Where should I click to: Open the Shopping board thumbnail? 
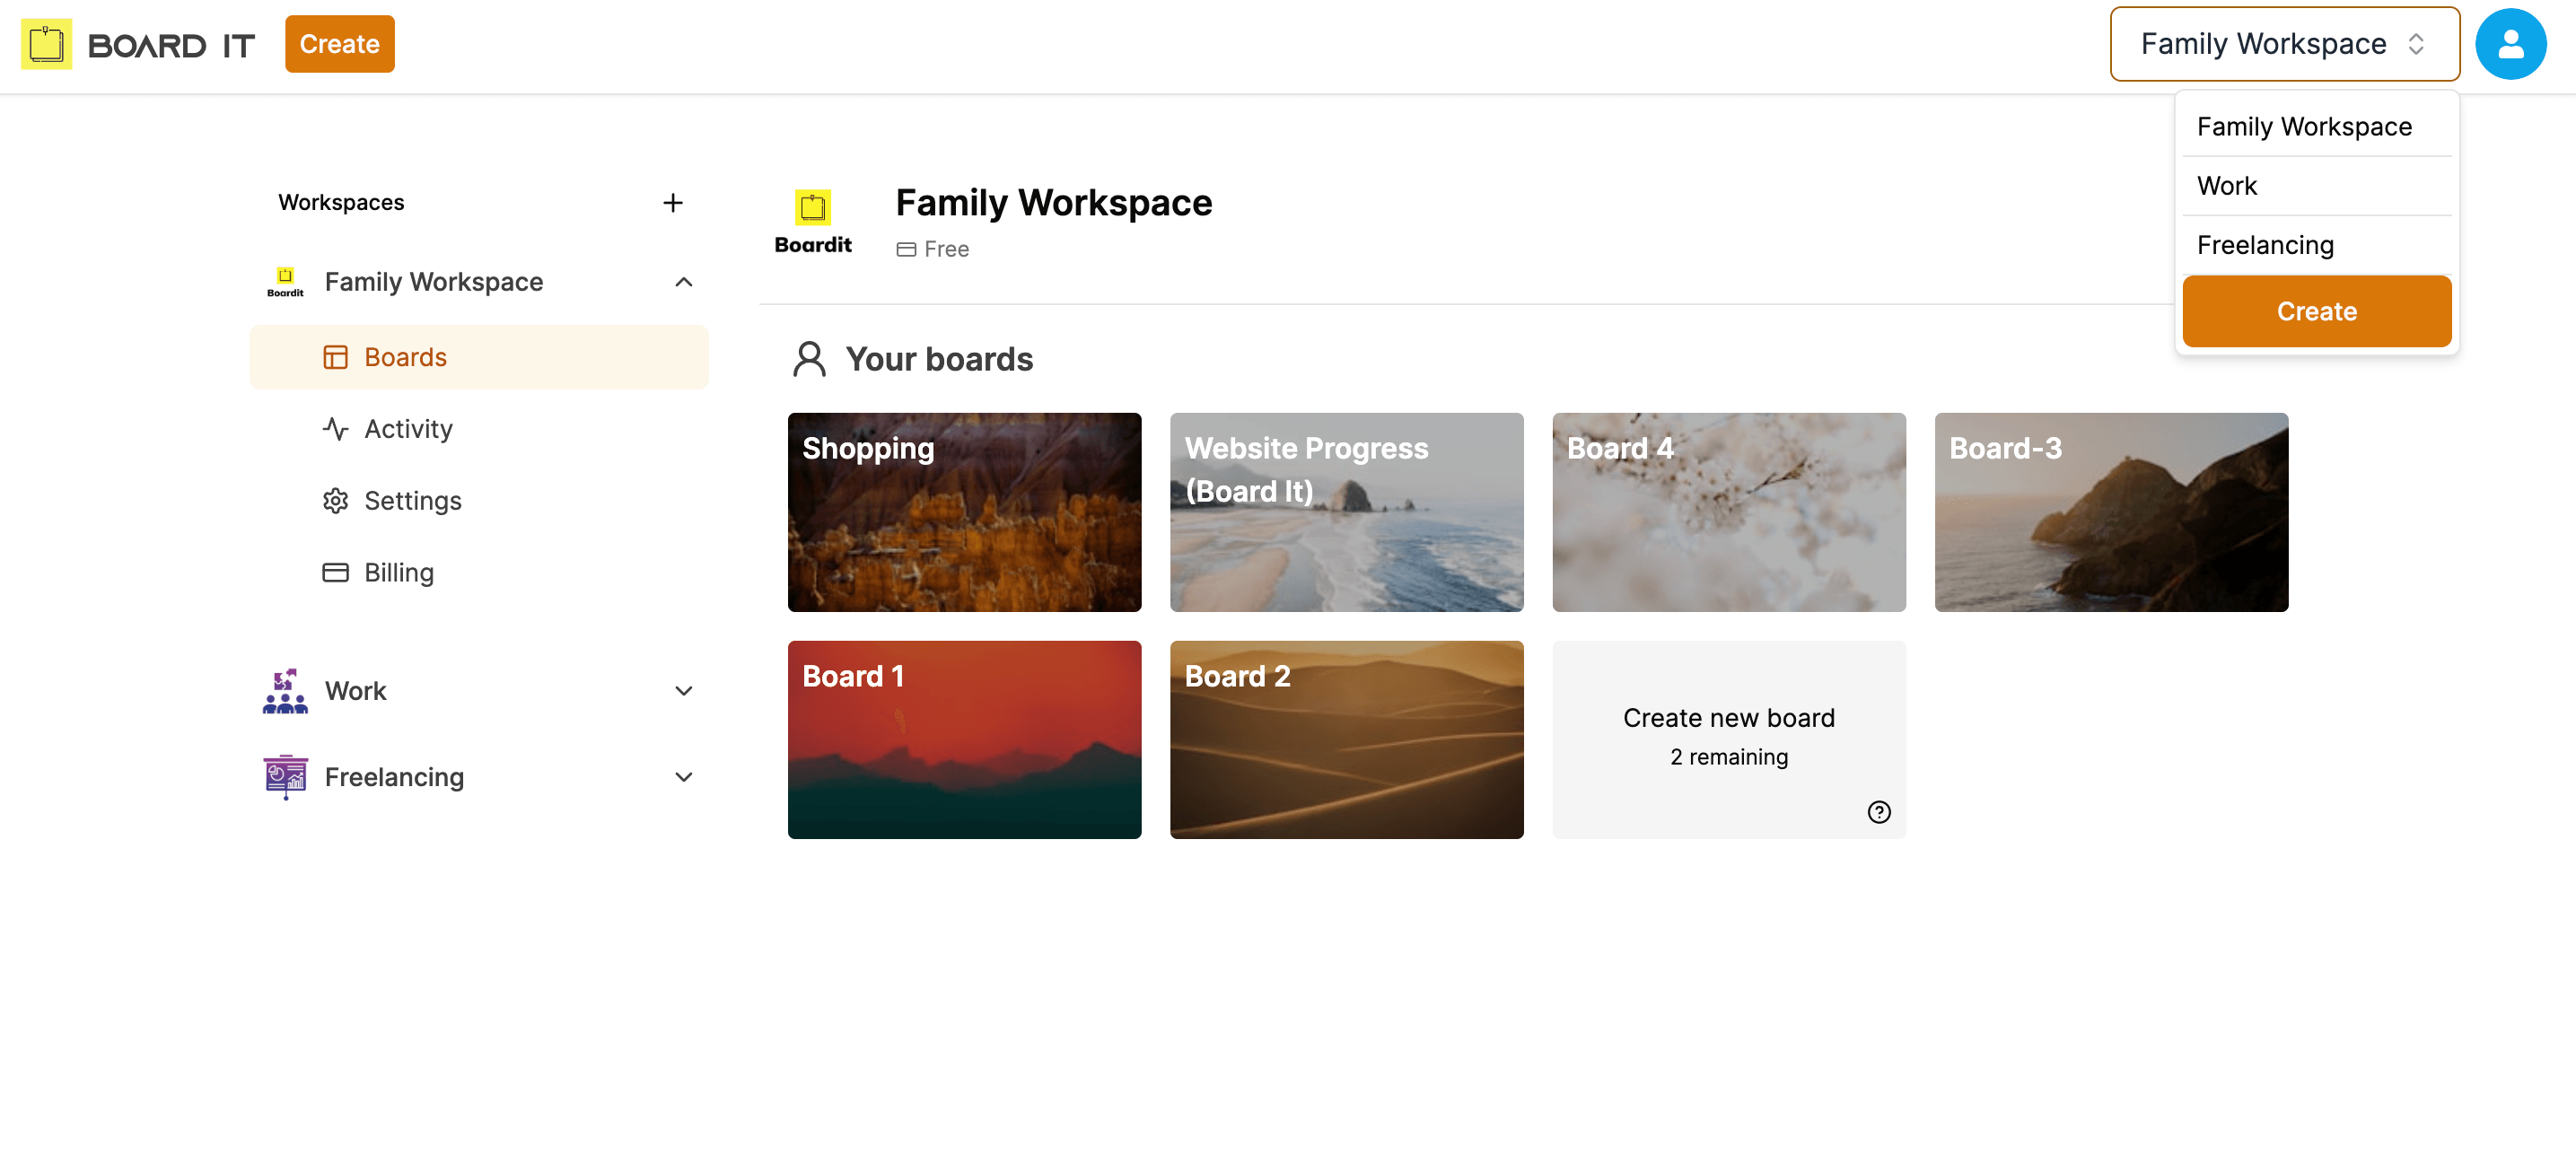(x=964, y=512)
